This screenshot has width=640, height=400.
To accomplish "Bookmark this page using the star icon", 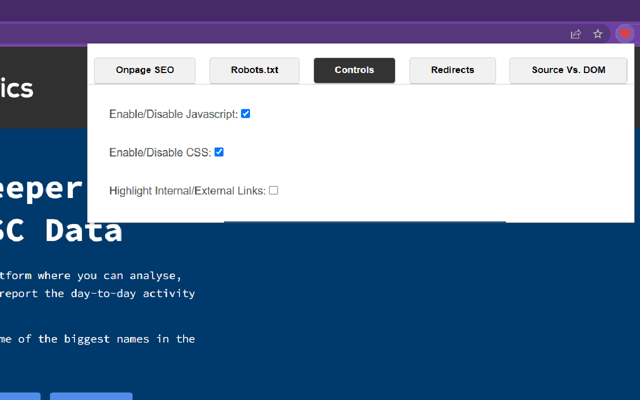I will pyautogui.click(x=598, y=33).
